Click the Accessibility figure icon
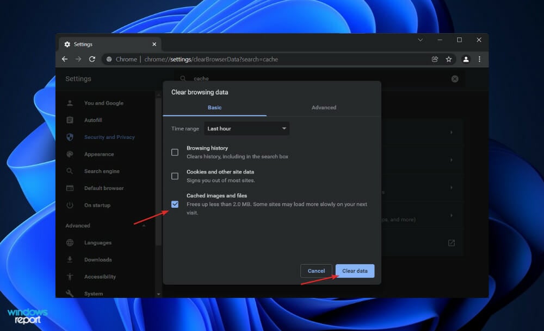This screenshot has height=331, width=544. click(x=70, y=276)
